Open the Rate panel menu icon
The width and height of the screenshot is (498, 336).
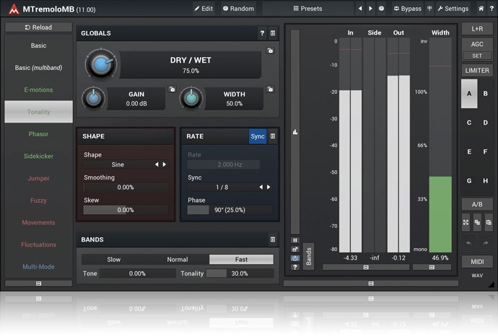tap(272, 136)
